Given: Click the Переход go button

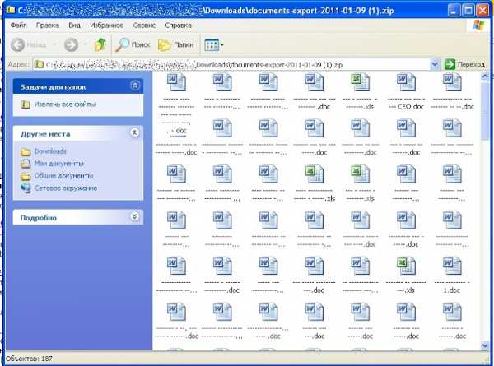Looking at the screenshot, I should [464, 64].
